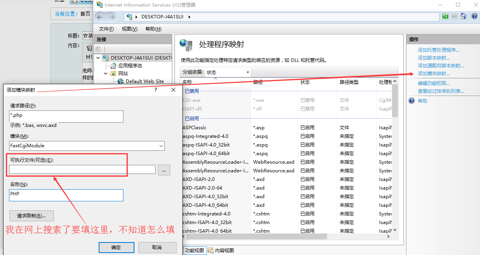Collapse the 网站 sites tree node
The height and width of the screenshot is (255, 480).
106,74
